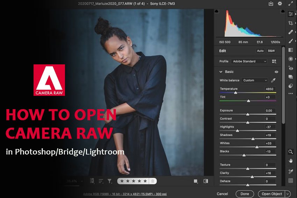Click the Auto adjustment button

[x=260, y=51]
